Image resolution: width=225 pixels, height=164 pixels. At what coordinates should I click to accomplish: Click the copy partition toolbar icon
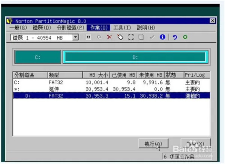pyautogui.click(x=141, y=37)
